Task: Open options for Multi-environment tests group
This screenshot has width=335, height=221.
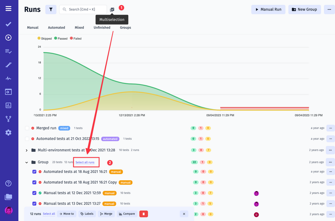Action: point(330,150)
